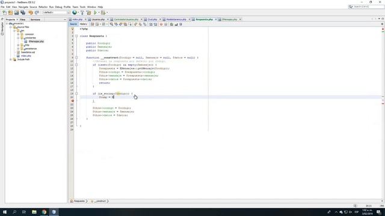
Task: Expand the conexion folder node
Action: (x=18, y=34)
